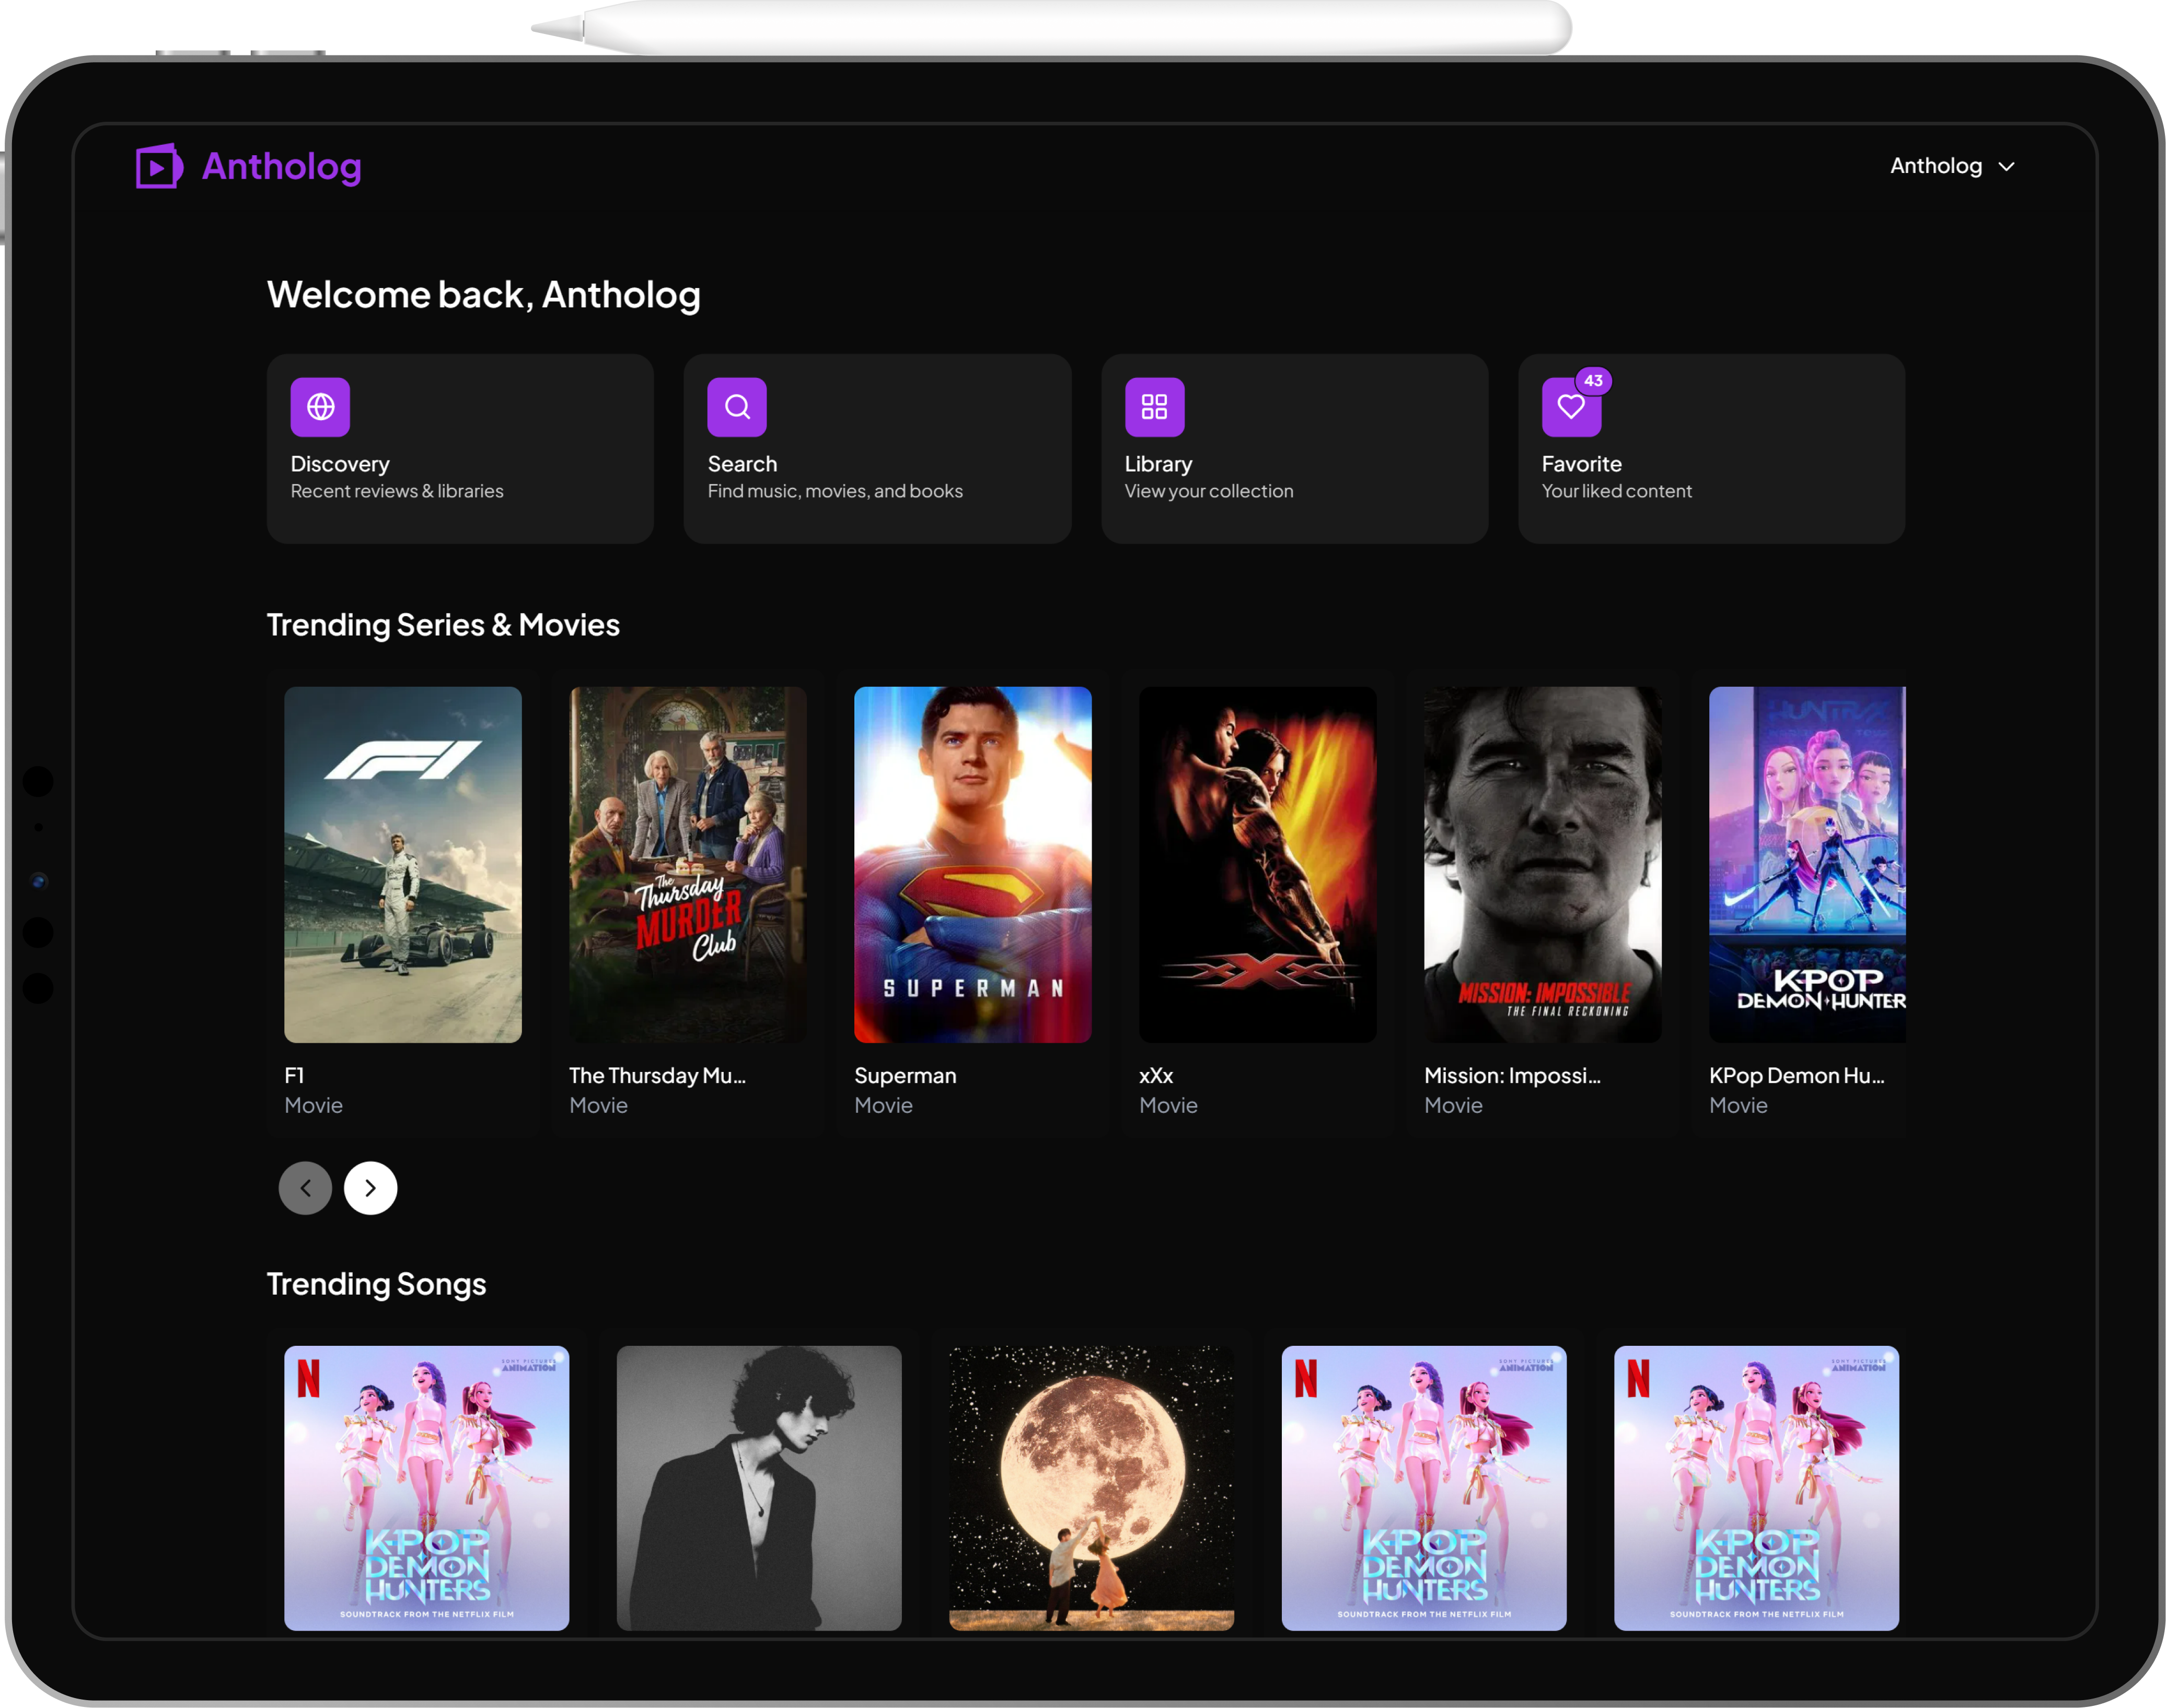Click 'Recent reviews & libraries' description
This screenshot has height=1708, width=2166.
[x=397, y=491]
